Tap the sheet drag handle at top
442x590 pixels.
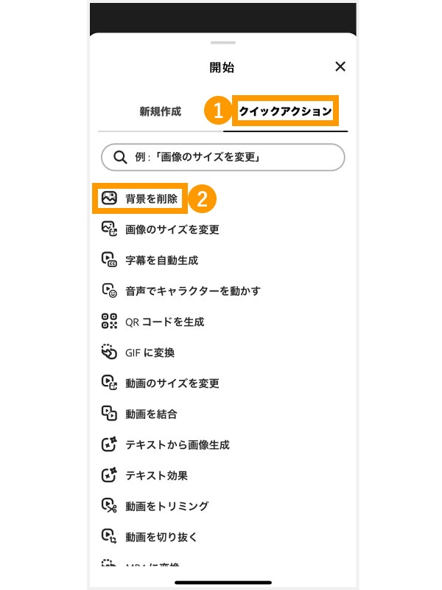tap(222, 44)
